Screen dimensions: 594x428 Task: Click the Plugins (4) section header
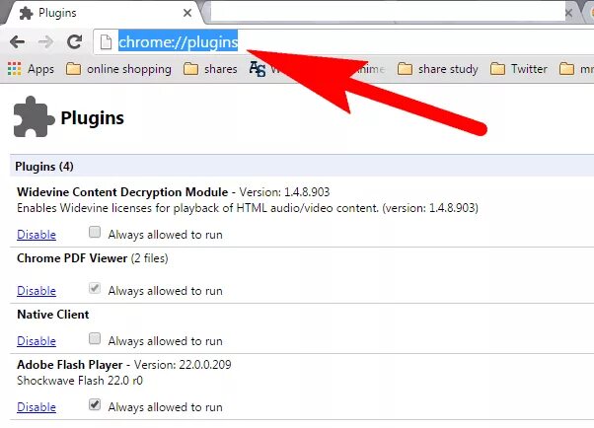pyautogui.click(x=302, y=166)
